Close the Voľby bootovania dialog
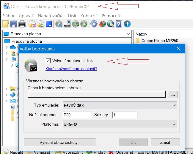Viewport: 193px width, 154px height. coord(179,49)
